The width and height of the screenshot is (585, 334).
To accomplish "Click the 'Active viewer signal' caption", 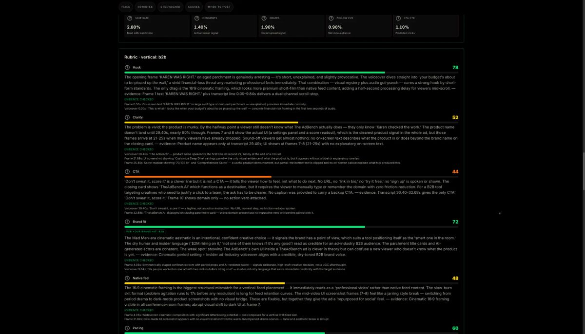I will pos(207,33).
